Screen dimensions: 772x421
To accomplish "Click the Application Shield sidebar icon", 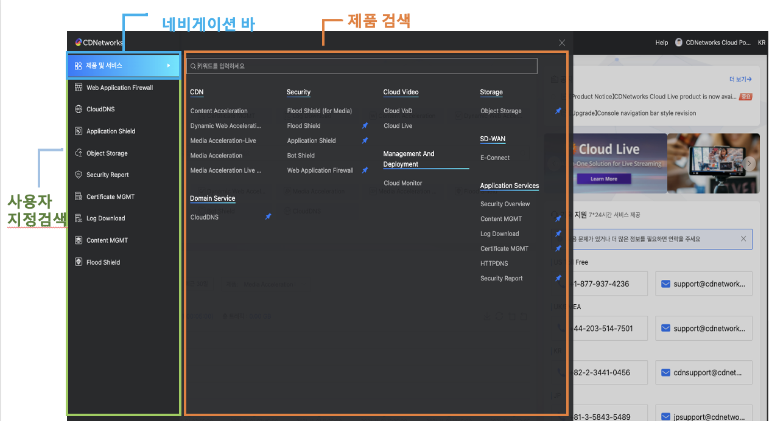I will tap(78, 131).
